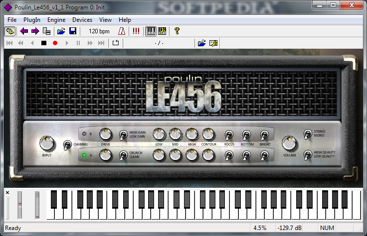Open the keyboard configuration icon
The width and height of the screenshot is (367, 236).
[162, 31]
